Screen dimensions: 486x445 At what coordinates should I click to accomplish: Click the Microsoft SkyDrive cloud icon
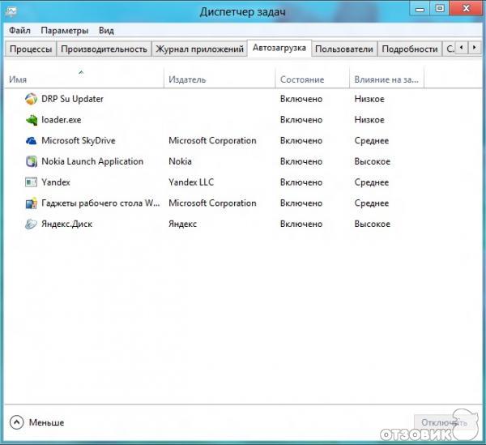[x=31, y=141]
